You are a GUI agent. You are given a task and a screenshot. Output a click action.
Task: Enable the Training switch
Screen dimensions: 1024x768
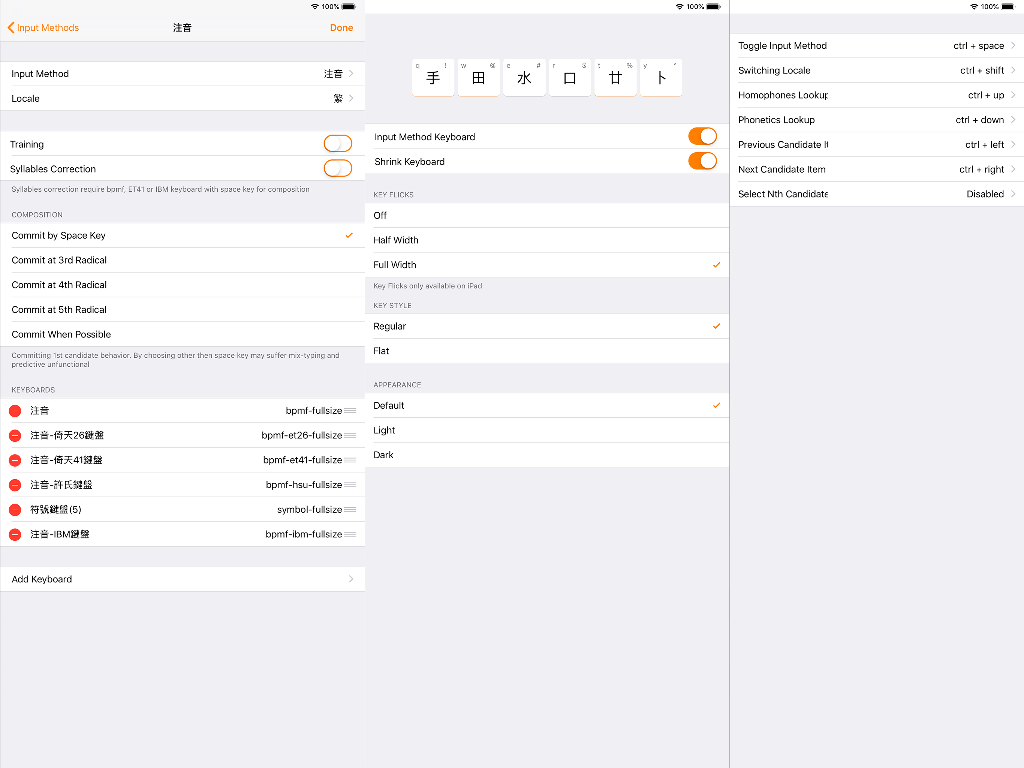[338, 144]
